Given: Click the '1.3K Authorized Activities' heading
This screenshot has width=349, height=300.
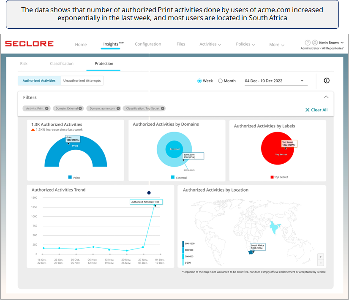Looking at the screenshot, I should pos(57,124).
